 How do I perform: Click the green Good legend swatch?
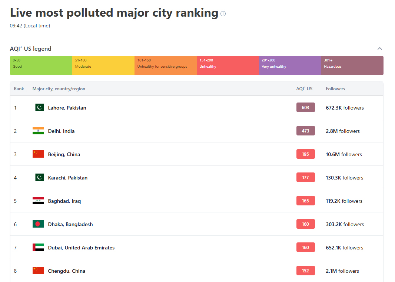tap(41, 66)
